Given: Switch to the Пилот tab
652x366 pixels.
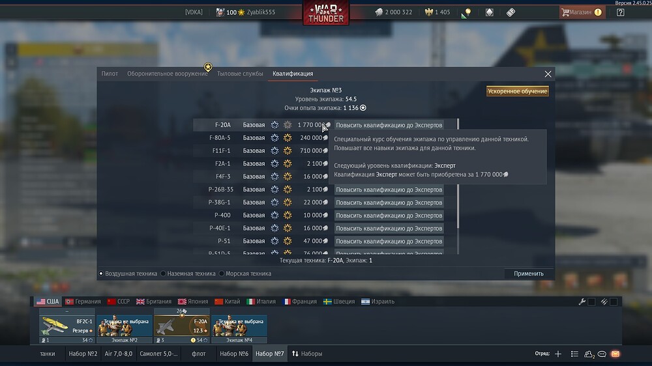Looking at the screenshot, I should coord(110,74).
